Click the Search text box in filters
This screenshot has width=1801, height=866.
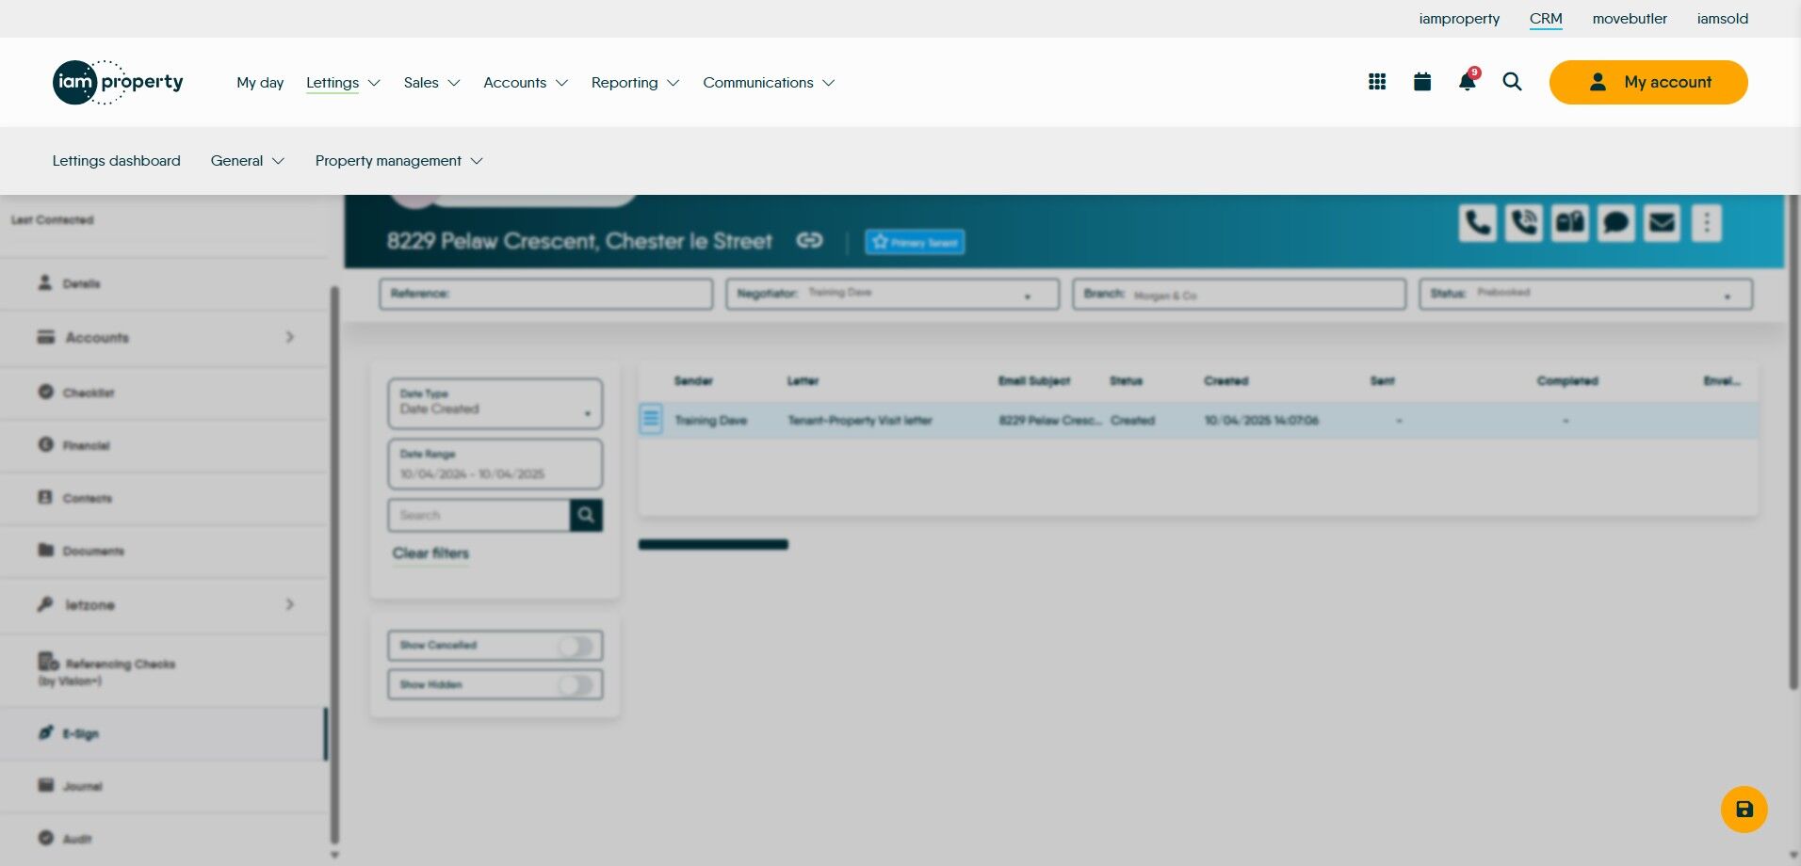pos(479,515)
